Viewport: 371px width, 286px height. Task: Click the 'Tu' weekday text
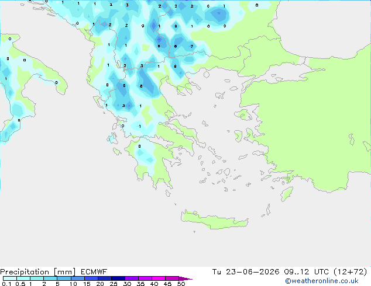(x=217, y=272)
